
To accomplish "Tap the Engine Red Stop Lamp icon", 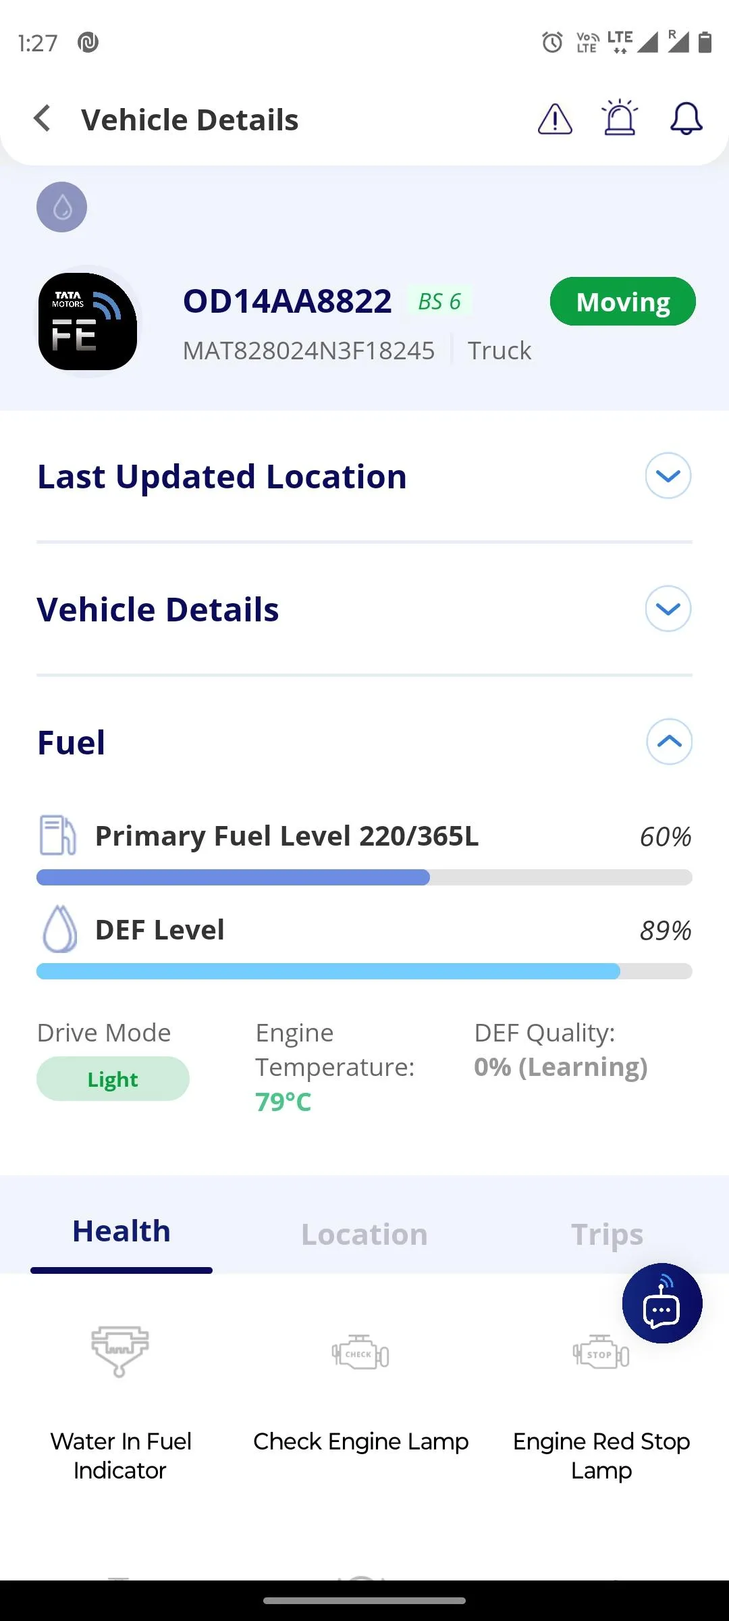I will 601,1353.
